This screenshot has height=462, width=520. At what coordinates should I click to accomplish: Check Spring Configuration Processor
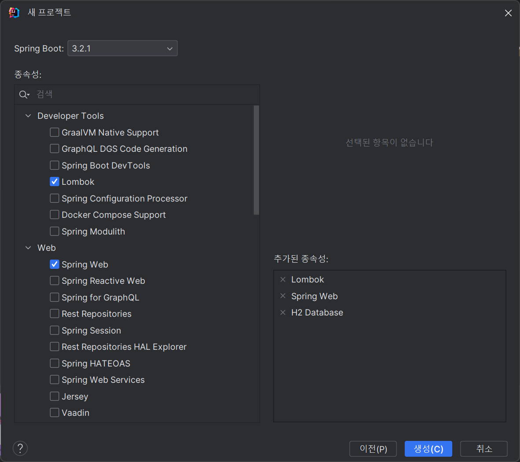tap(55, 198)
